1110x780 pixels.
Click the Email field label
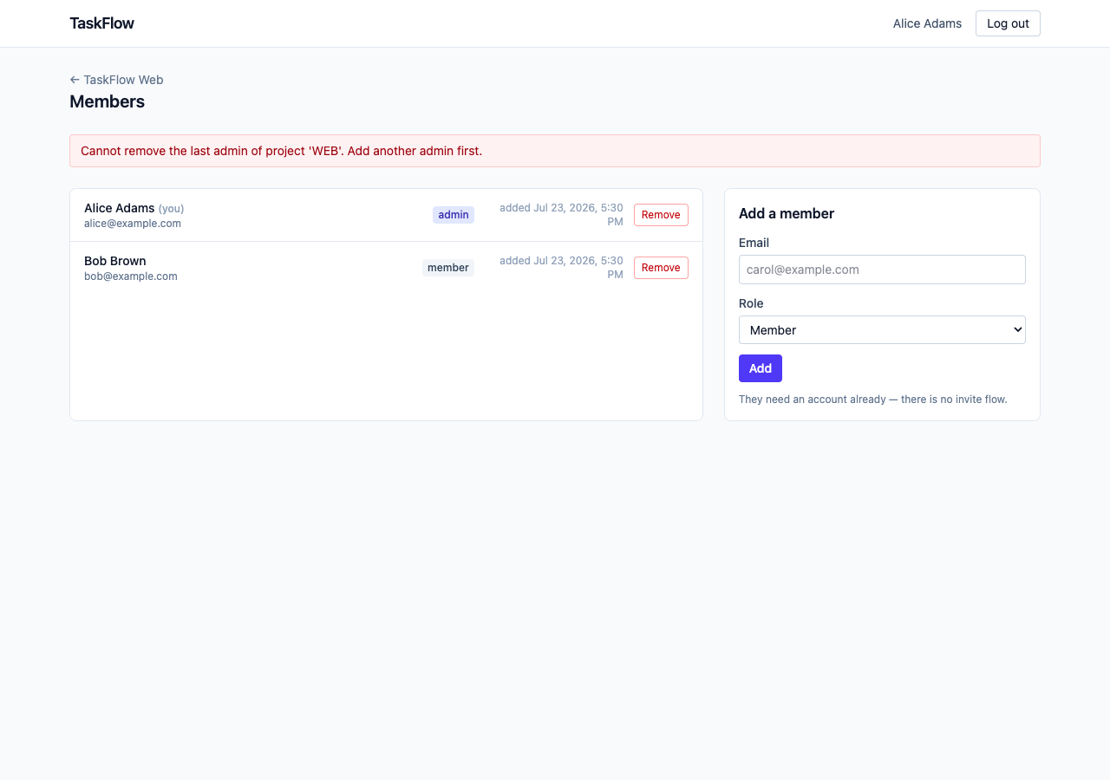pyautogui.click(x=754, y=243)
